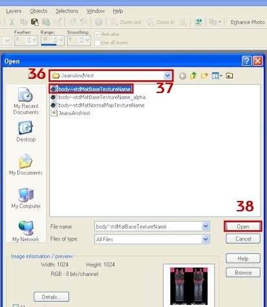Image resolution: width=267 pixels, height=307 pixels.
Task: Toggle the Anti-alias checkbox
Action: [98, 34]
